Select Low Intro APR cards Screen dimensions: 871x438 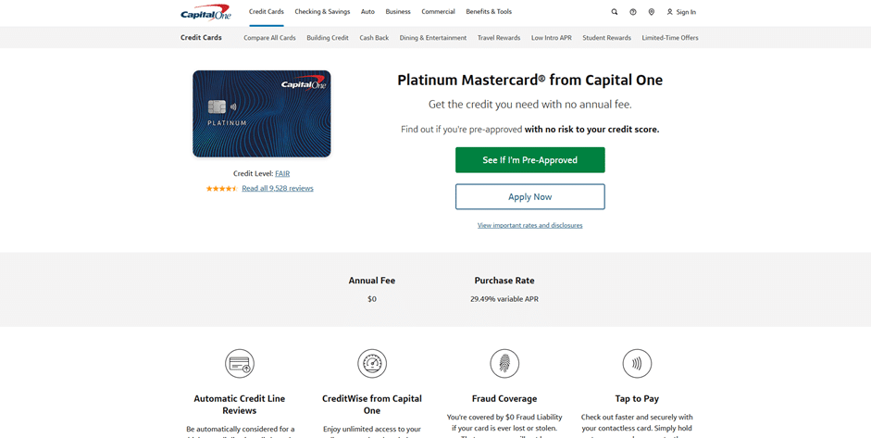(552, 38)
